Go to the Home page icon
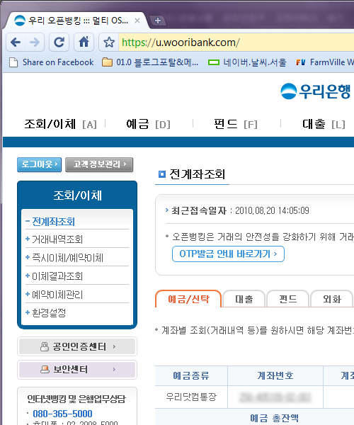The height and width of the screenshot is (425, 354). point(84,42)
